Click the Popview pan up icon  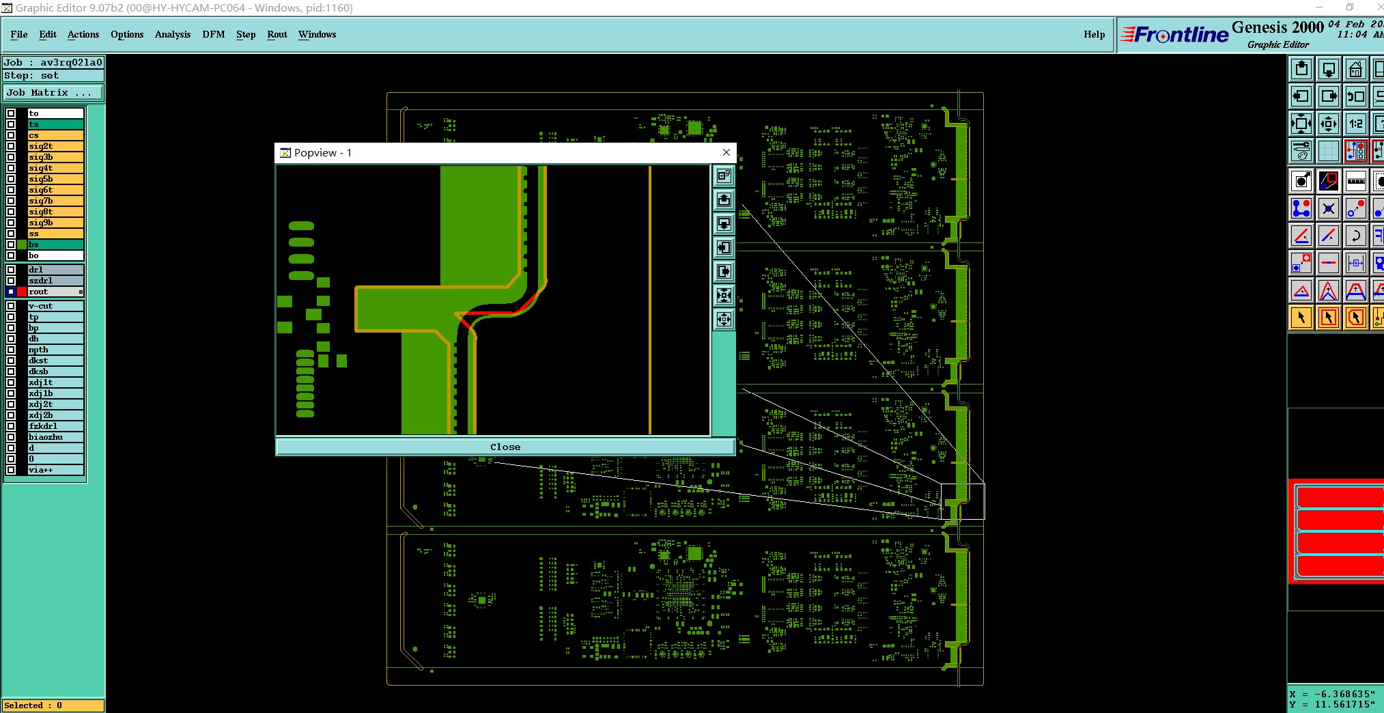point(724,199)
